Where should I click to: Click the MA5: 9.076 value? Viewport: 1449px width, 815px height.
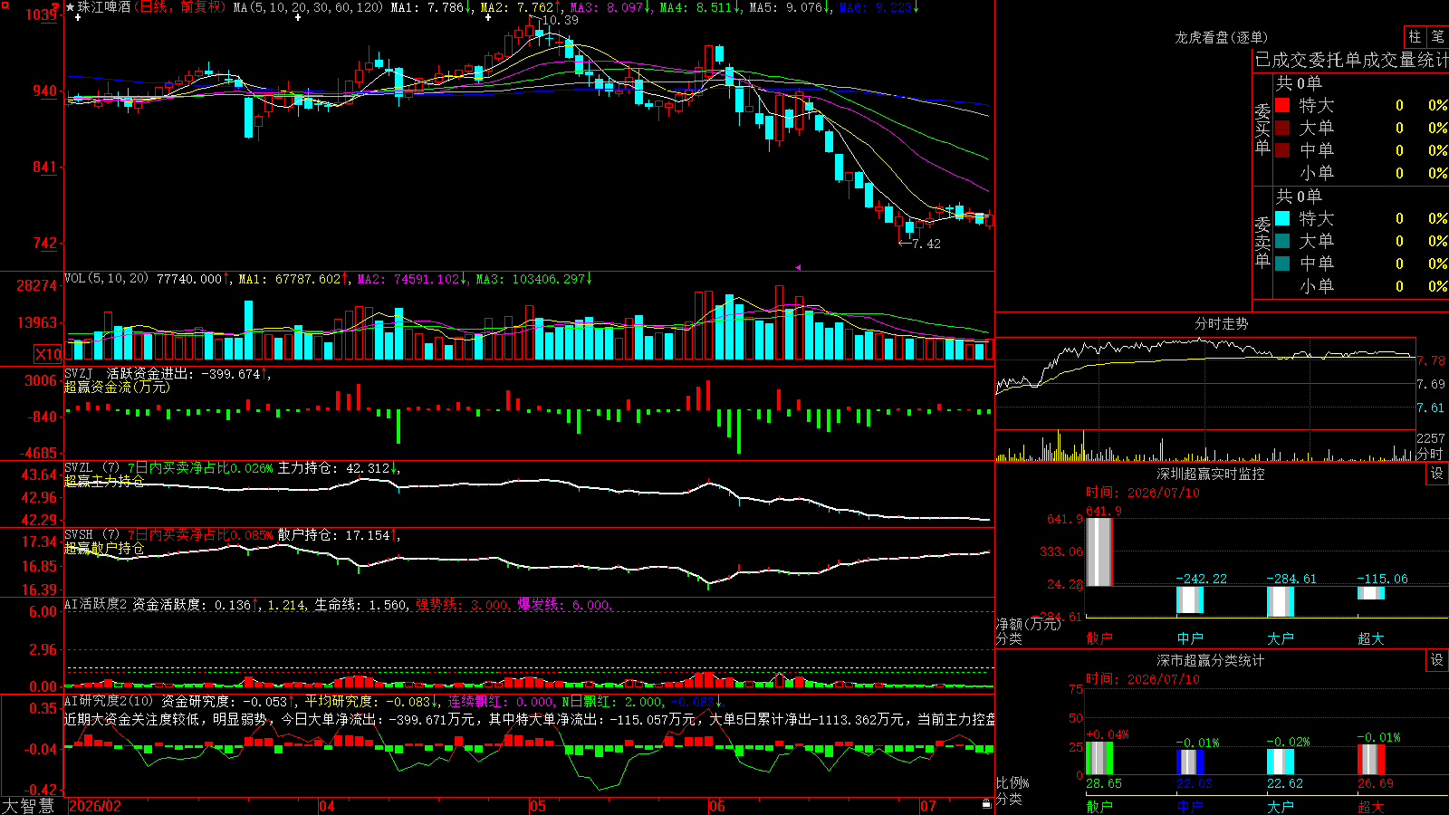pos(790,7)
